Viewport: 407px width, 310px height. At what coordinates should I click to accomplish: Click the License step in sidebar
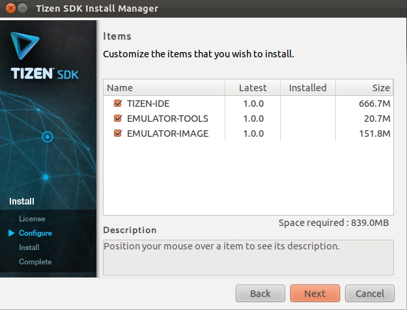[32, 219]
